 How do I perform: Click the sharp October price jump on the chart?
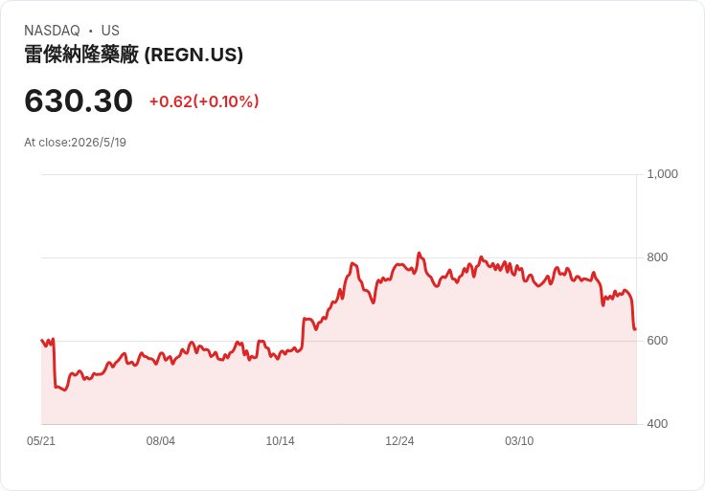click(303, 333)
